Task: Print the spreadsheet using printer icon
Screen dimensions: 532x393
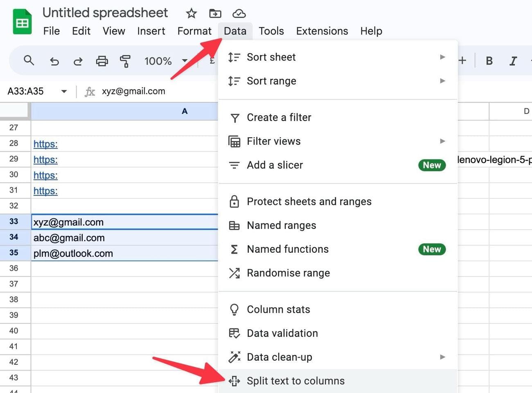Action: click(x=102, y=61)
